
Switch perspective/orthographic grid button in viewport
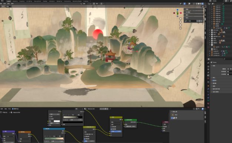point(180,28)
